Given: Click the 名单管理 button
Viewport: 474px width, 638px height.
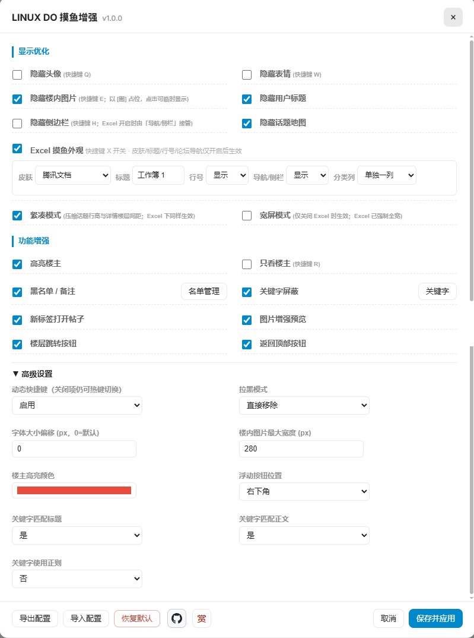Looking at the screenshot, I should point(204,291).
